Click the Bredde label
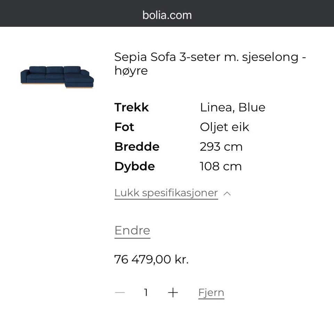This screenshot has width=334, height=317. [137, 147]
